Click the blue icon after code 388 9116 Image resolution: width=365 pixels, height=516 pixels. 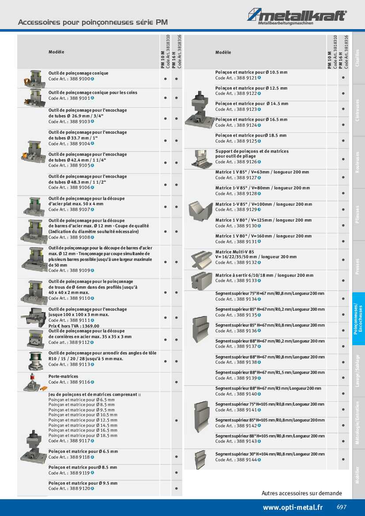click(x=92, y=382)
